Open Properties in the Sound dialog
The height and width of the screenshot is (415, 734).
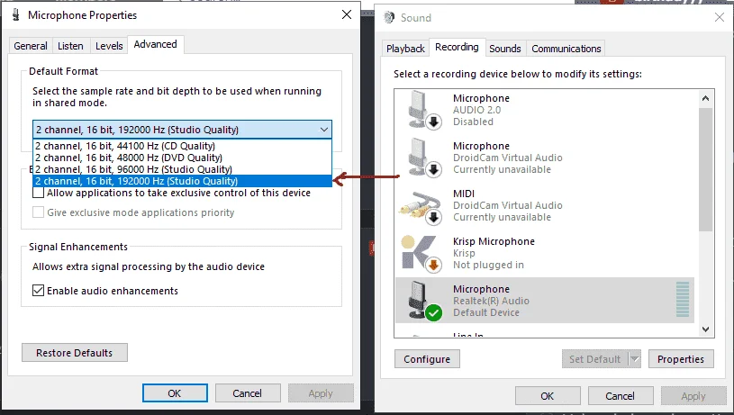681,359
